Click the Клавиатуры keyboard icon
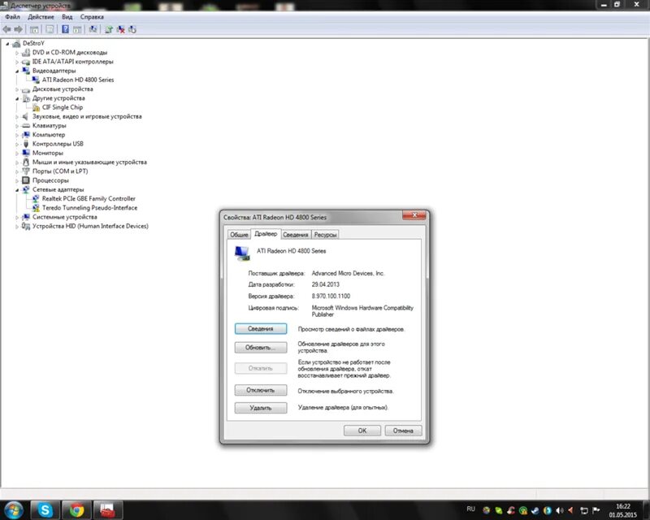 [26, 125]
